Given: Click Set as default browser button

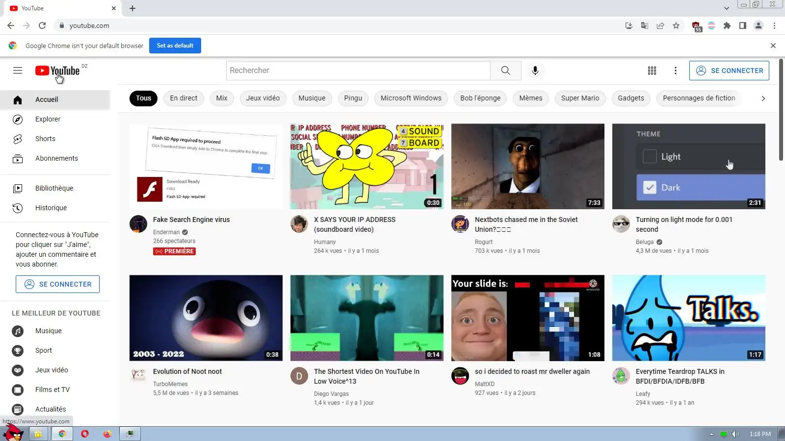Looking at the screenshot, I should click(175, 46).
